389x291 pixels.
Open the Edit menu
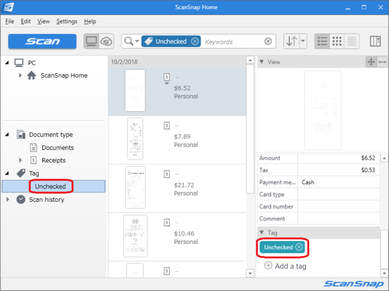(26, 21)
